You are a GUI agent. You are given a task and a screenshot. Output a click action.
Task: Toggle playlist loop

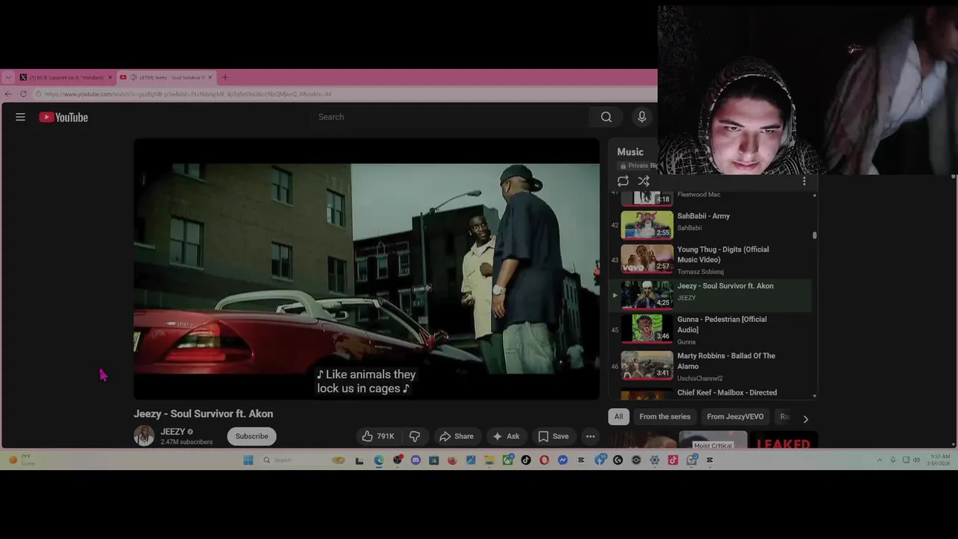click(x=623, y=181)
